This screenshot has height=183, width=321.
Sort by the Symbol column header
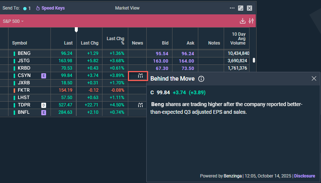coord(20,43)
